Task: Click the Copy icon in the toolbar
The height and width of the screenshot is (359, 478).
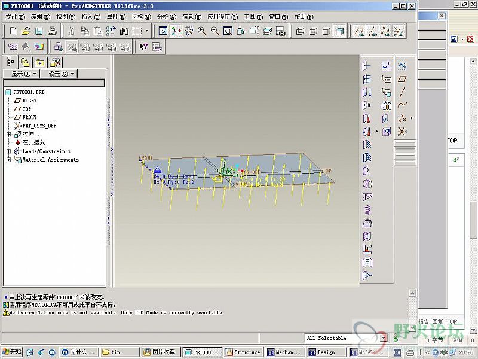Action: click(85, 31)
